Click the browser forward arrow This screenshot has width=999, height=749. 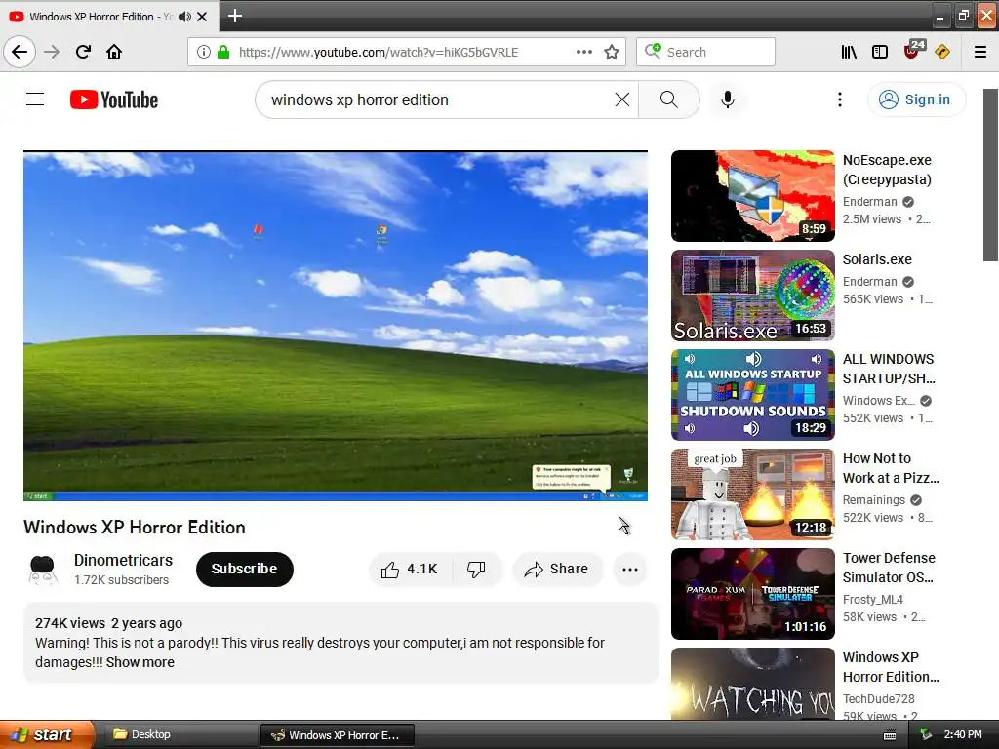[52, 52]
